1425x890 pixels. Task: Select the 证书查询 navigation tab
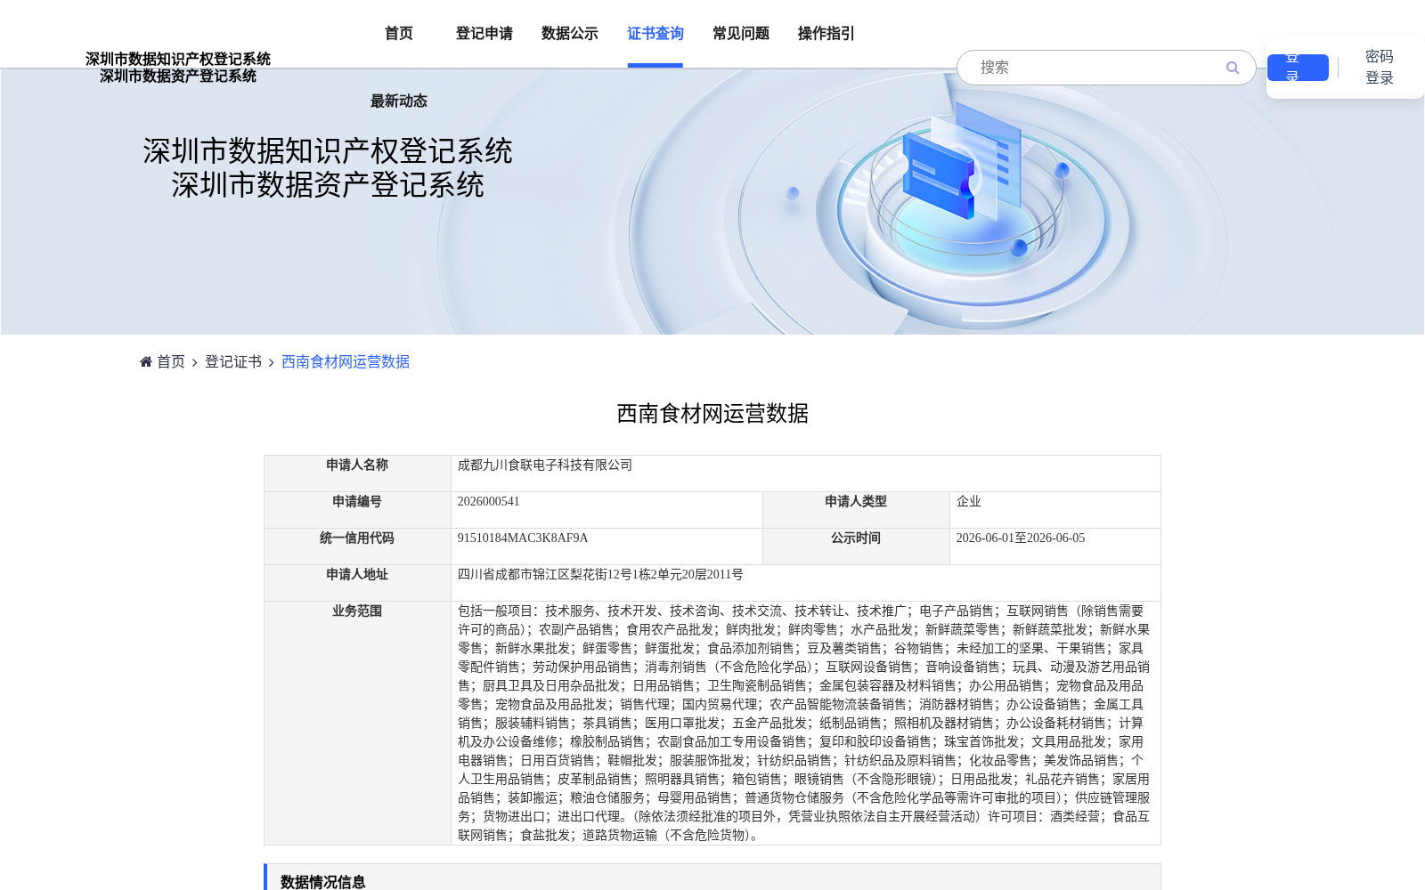point(655,34)
